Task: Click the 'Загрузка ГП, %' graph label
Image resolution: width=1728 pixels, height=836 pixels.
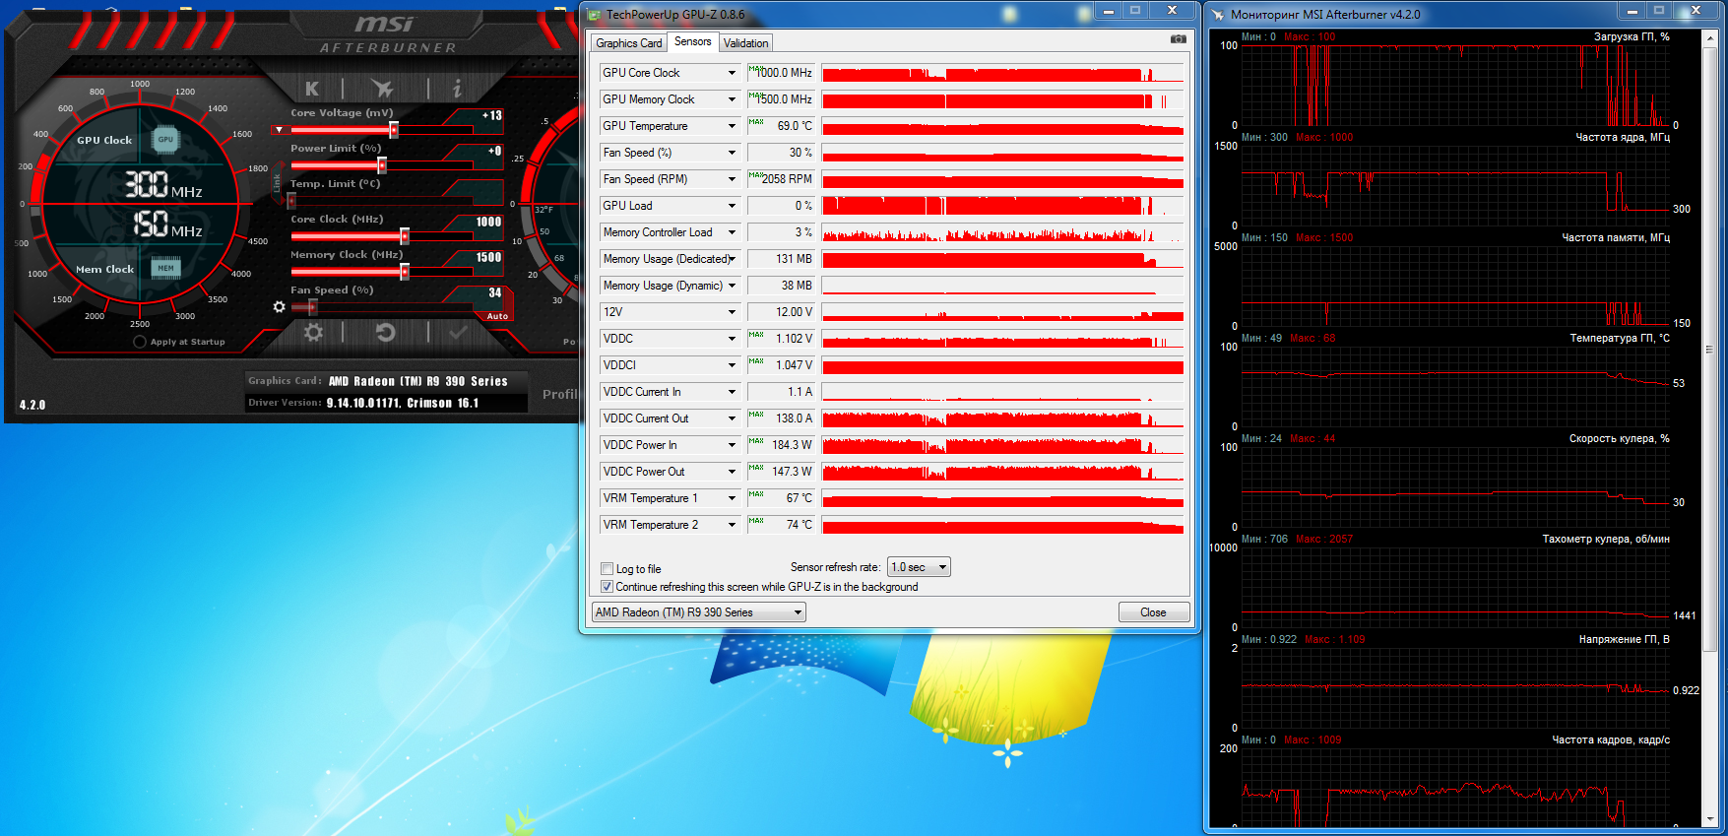Action: (x=1632, y=36)
